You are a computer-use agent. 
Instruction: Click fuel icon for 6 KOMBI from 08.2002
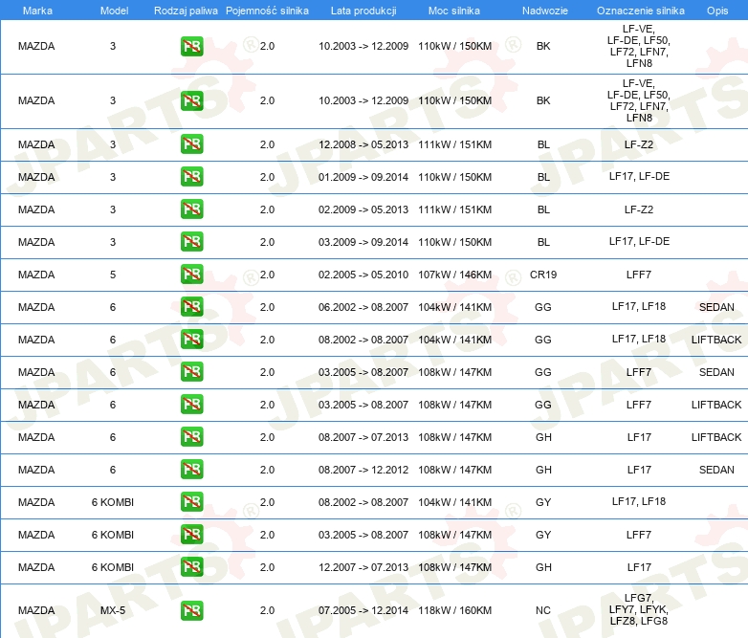point(191,502)
